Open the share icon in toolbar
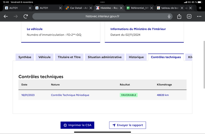The height and width of the screenshot is (134, 205). click(179, 16)
